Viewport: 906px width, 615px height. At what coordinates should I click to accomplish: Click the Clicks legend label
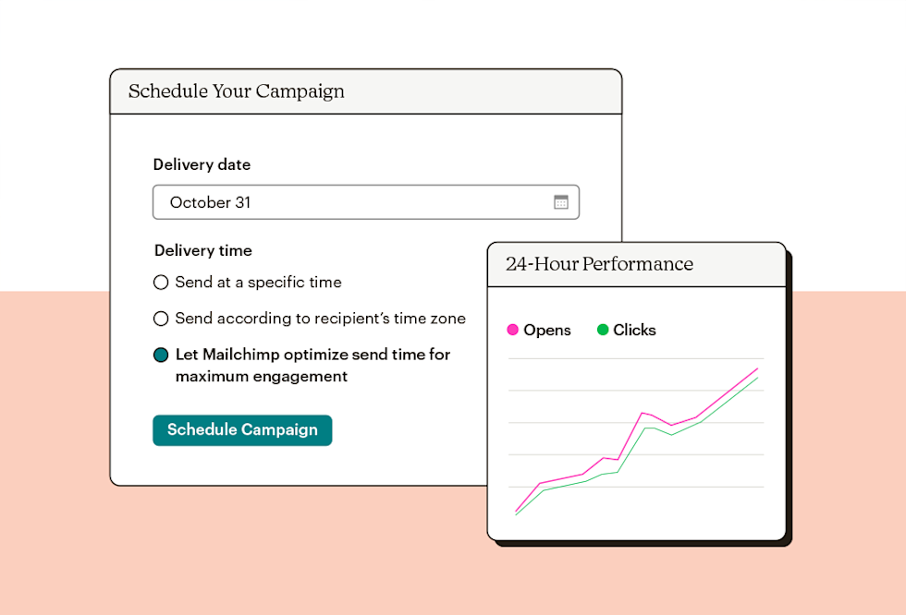[634, 330]
